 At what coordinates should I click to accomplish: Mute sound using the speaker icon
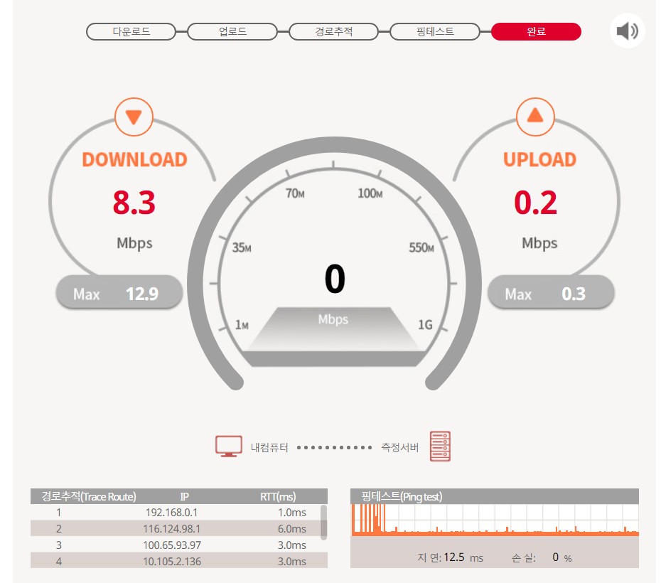click(x=627, y=31)
